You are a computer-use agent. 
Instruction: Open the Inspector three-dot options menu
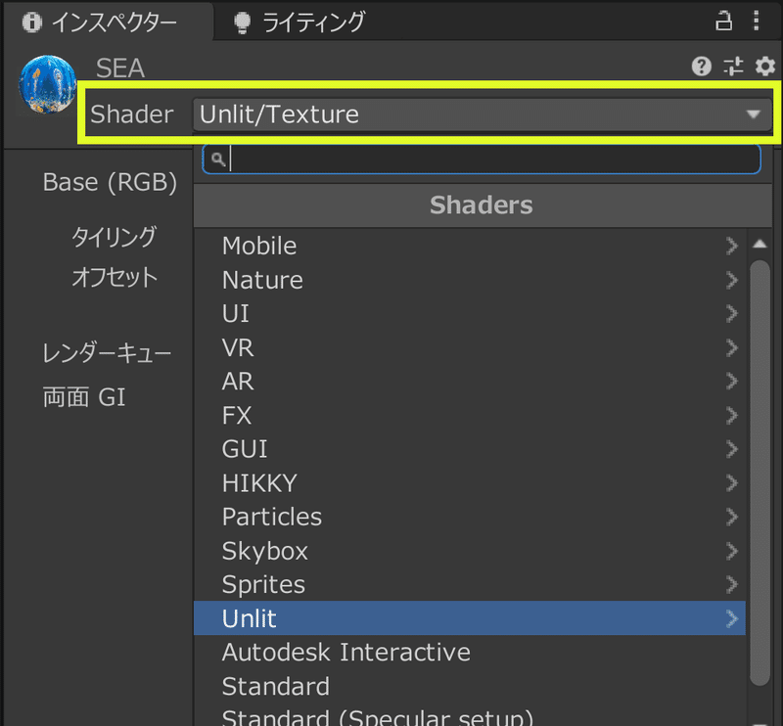tap(756, 21)
